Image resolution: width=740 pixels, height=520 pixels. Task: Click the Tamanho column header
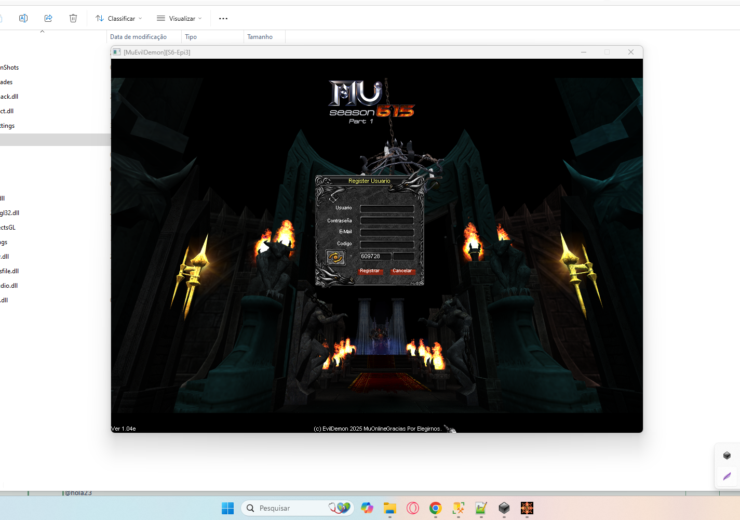[x=264, y=37]
